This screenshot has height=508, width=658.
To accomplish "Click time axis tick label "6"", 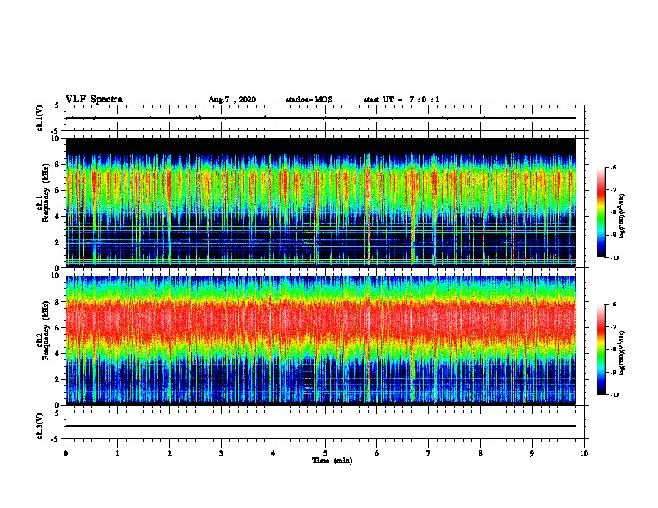I will pos(377,453).
